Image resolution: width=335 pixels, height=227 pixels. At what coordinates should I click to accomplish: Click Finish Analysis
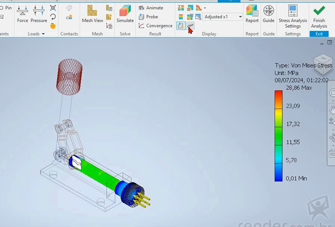click(x=319, y=16)
